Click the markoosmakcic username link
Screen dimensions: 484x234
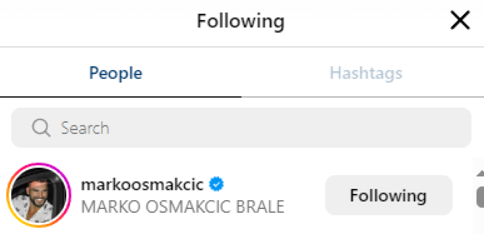143,184
